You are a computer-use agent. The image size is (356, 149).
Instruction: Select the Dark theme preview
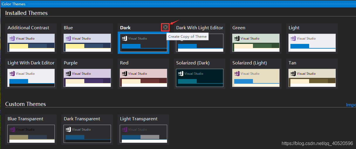143,43
